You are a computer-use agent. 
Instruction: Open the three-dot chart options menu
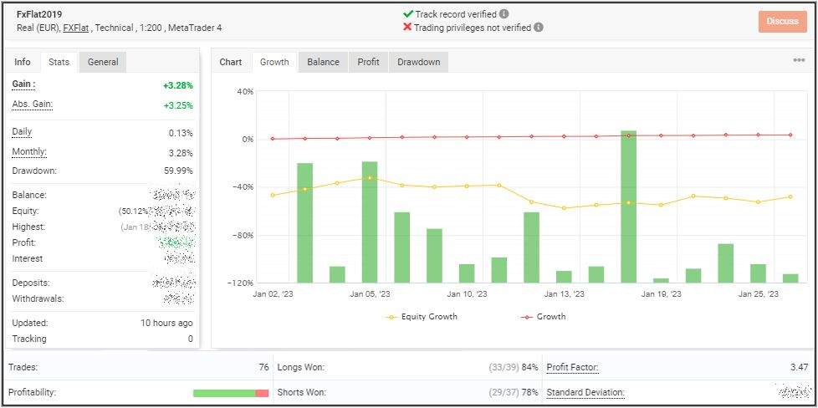coord(799,61)
